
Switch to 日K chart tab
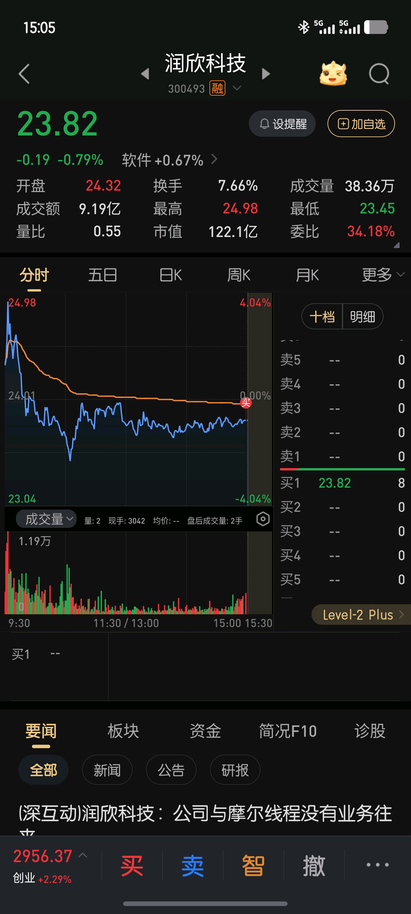click(171, 275)
